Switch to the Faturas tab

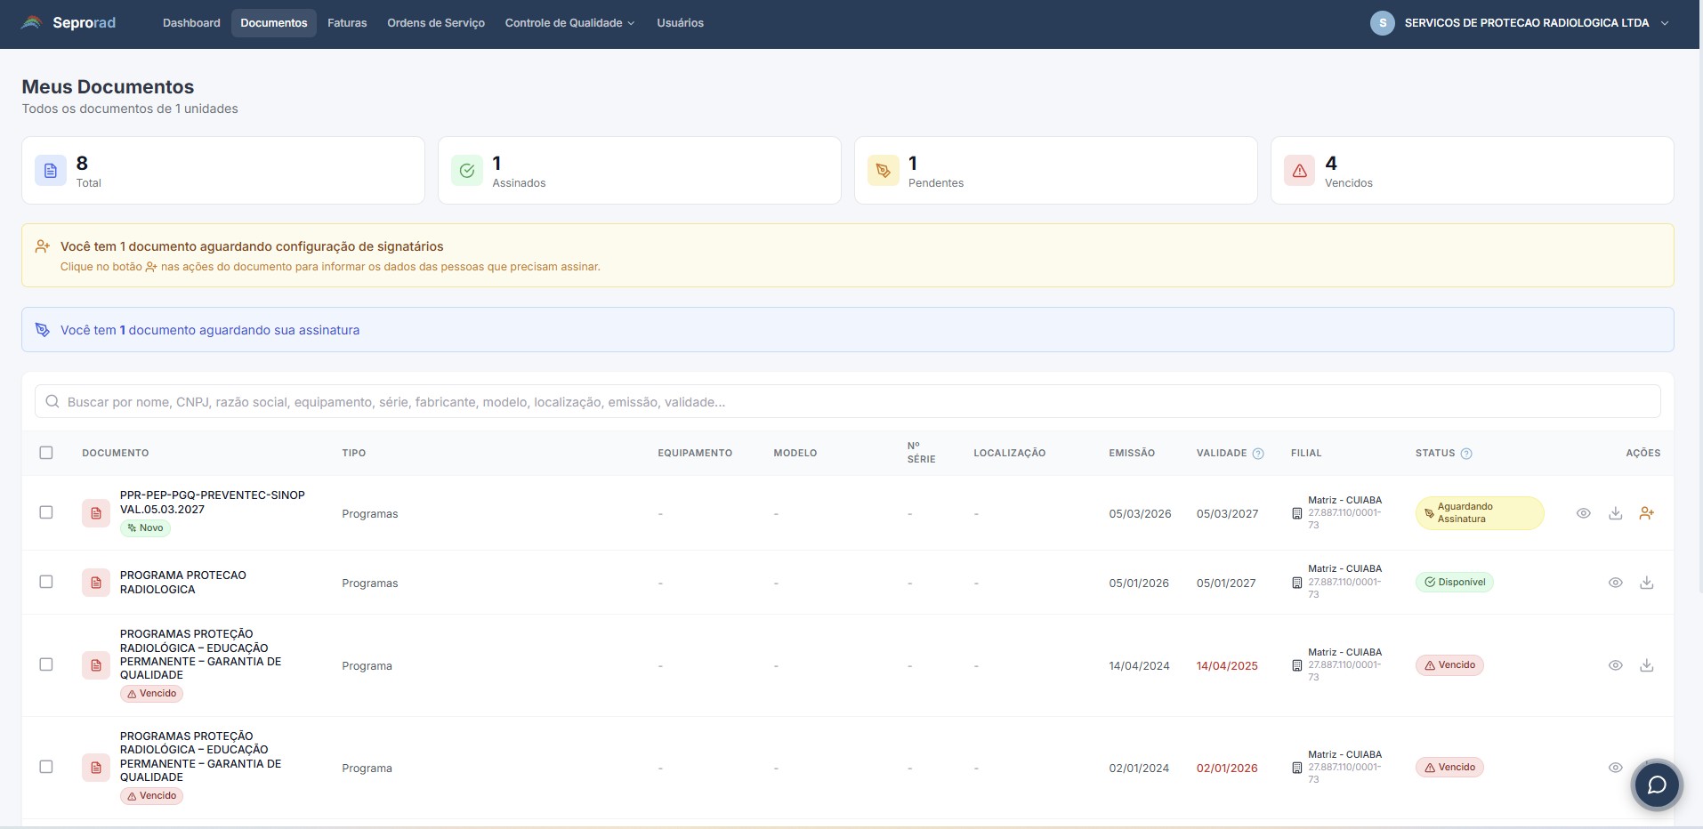point(347,22)
